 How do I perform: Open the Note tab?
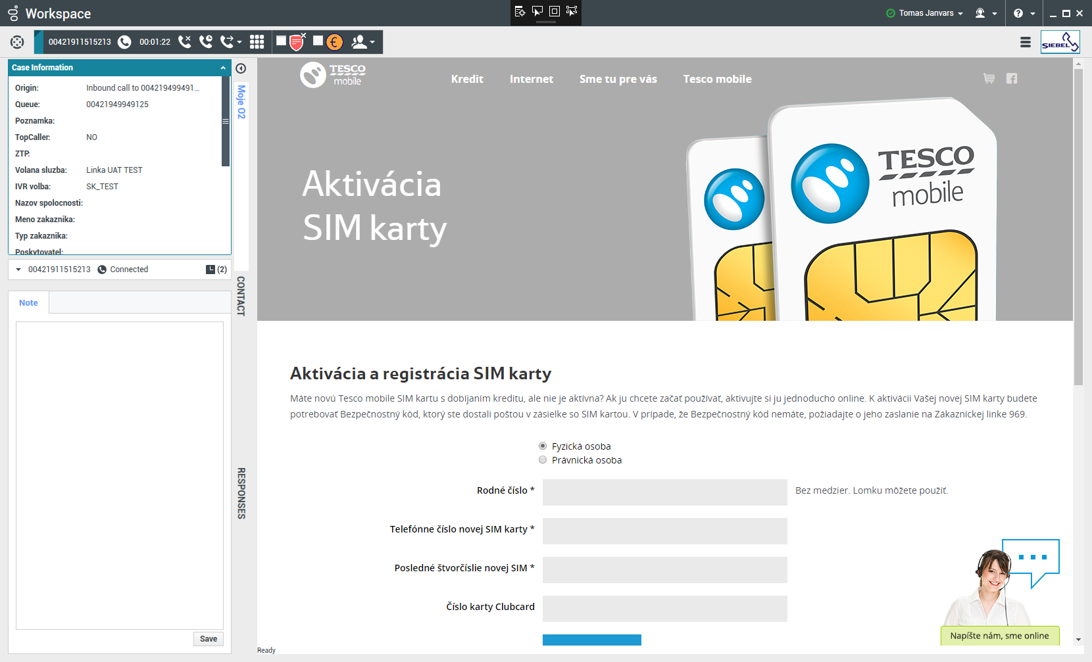pyautogui.click(x=28, y=303)
